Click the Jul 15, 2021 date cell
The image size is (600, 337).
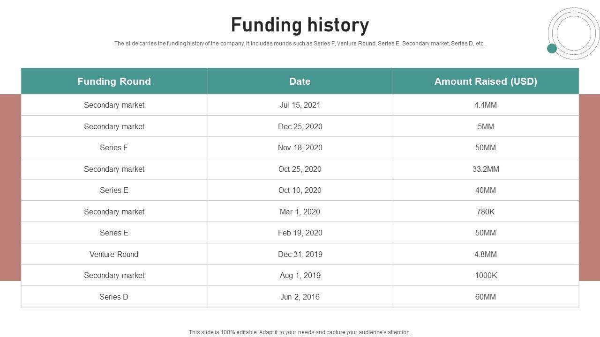(x=300, y=105)
